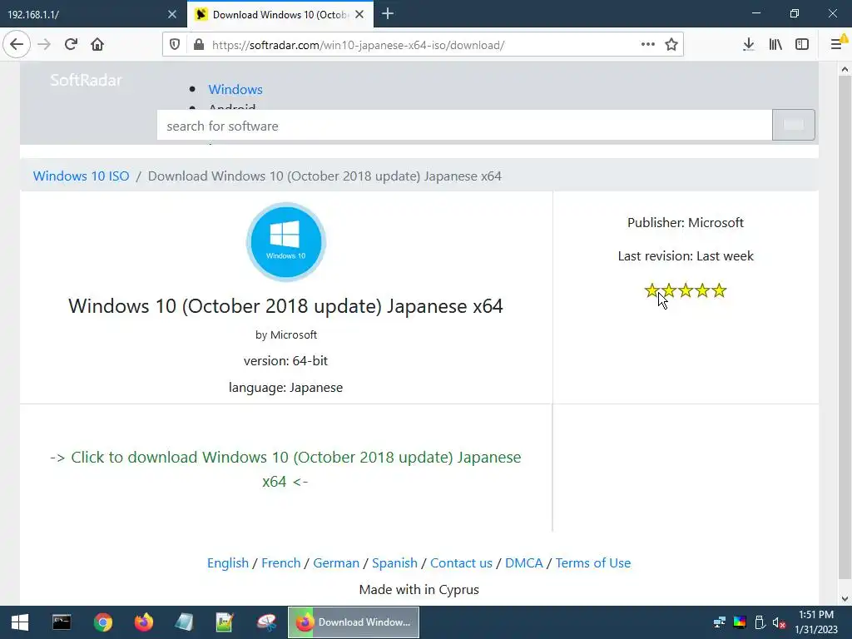852x639 pixels.
Task: Switch site language to Spanish
Action: pos(394,563)
